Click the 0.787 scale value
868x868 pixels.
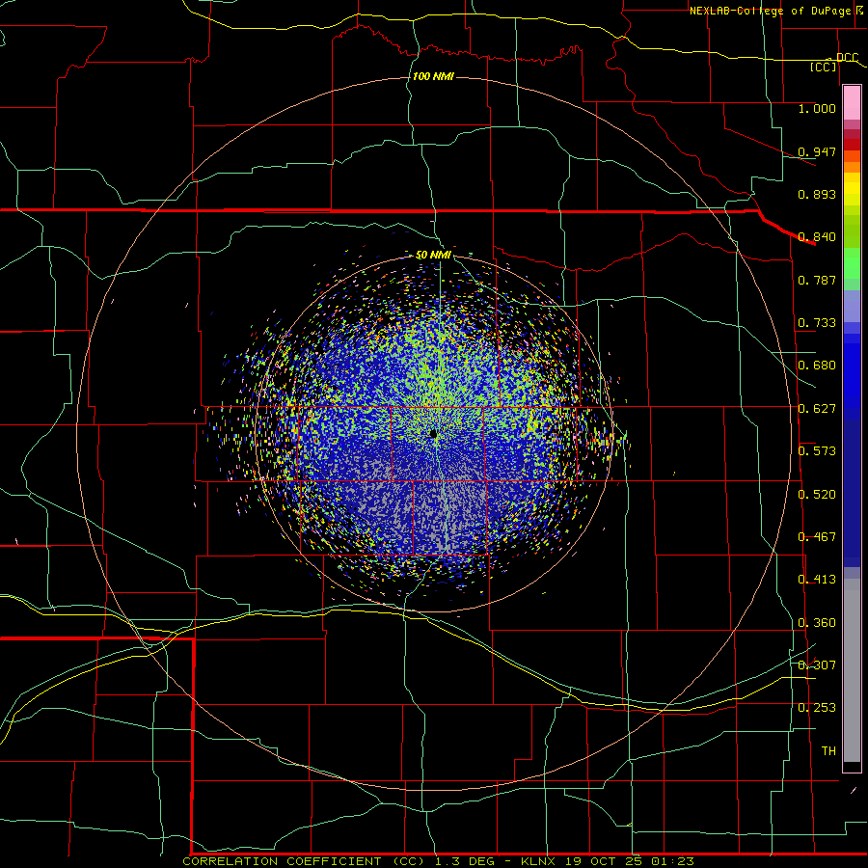(x=817, y=280)
